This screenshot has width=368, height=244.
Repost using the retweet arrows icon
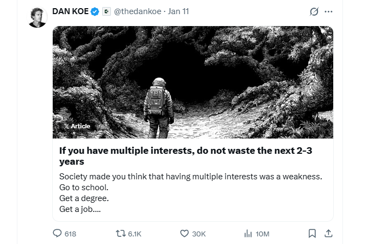[121, 233]
